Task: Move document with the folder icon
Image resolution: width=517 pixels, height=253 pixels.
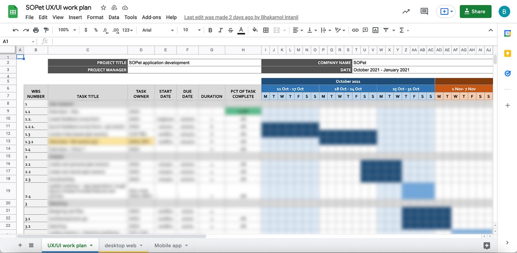Action: [x=114, y=8]
